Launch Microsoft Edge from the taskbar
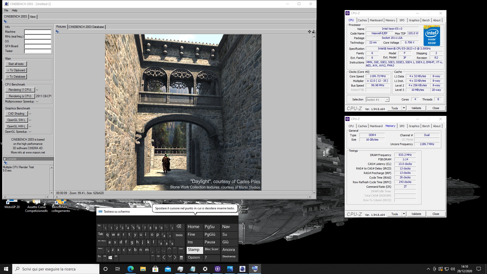Screen dimensions: 487x274 point(130,269)
